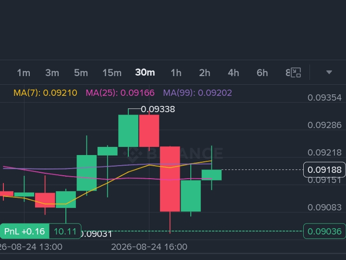
Task: Click the 0.09031 low price marker
Action: click(x=97, y=234)
